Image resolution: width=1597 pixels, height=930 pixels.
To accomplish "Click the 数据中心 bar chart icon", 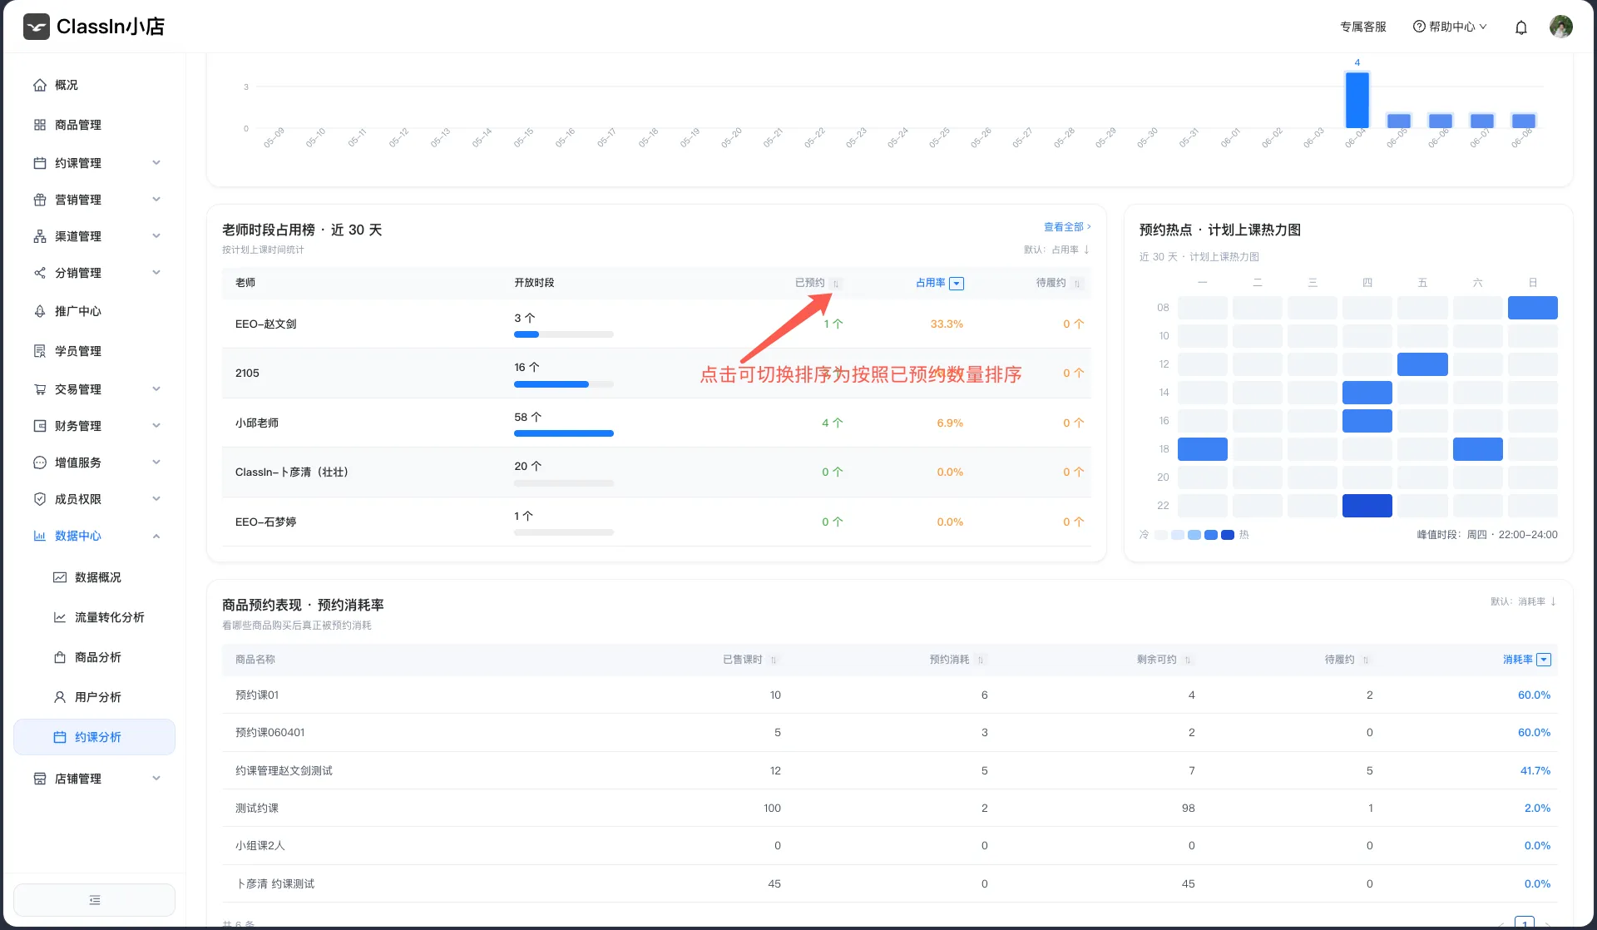I will point(39,536).
